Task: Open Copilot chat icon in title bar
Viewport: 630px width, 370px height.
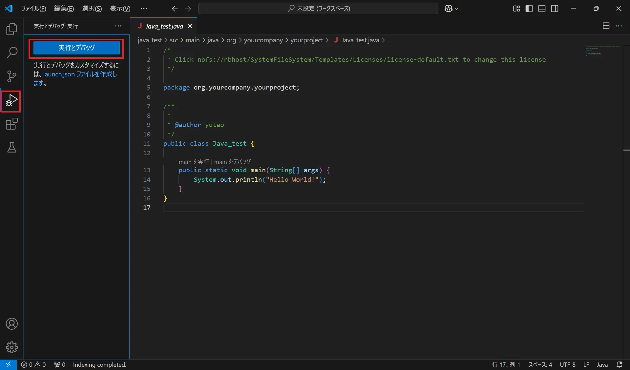Action: [448, 9]
